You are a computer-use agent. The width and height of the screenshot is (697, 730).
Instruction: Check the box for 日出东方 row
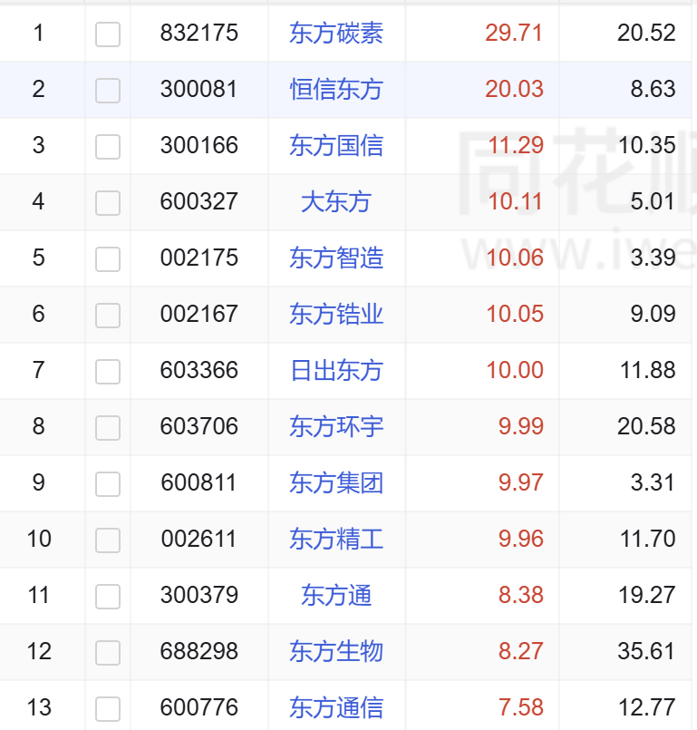[x=108, y=372]
